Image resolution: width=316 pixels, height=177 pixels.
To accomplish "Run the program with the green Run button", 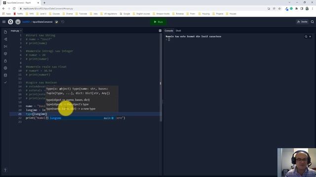I will [158, 22].
